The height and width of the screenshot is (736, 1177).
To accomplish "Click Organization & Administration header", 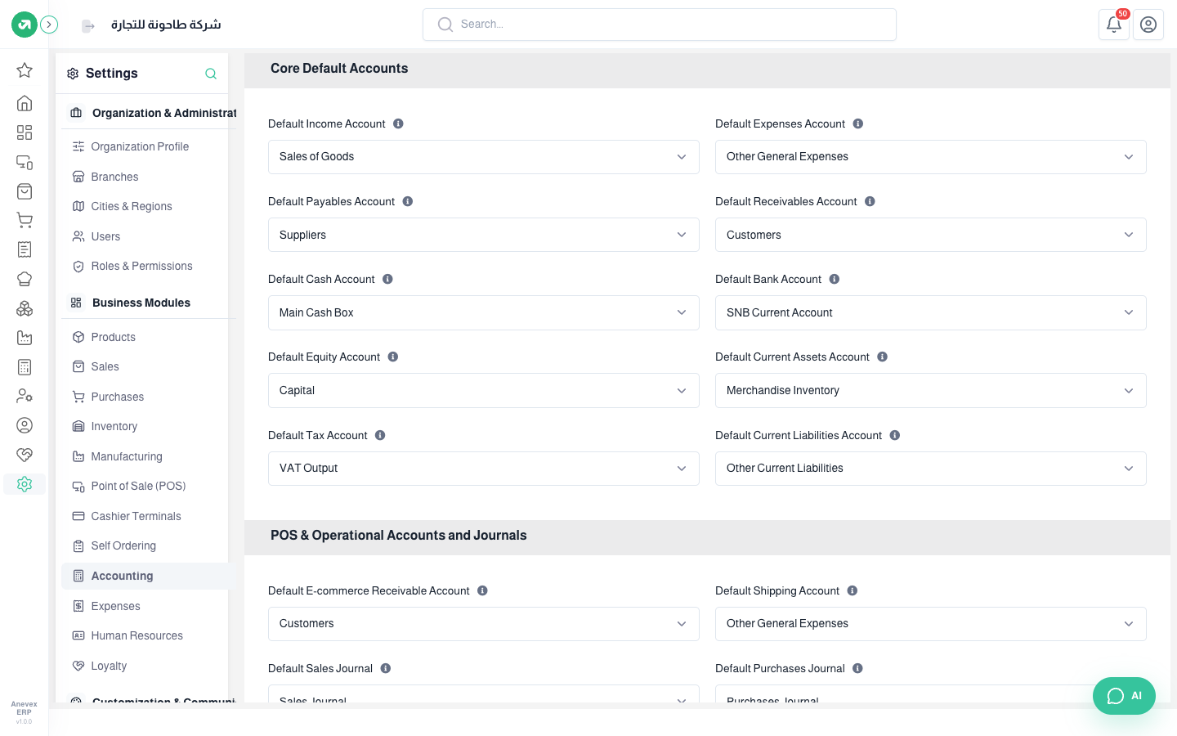I will click(164, 113).
